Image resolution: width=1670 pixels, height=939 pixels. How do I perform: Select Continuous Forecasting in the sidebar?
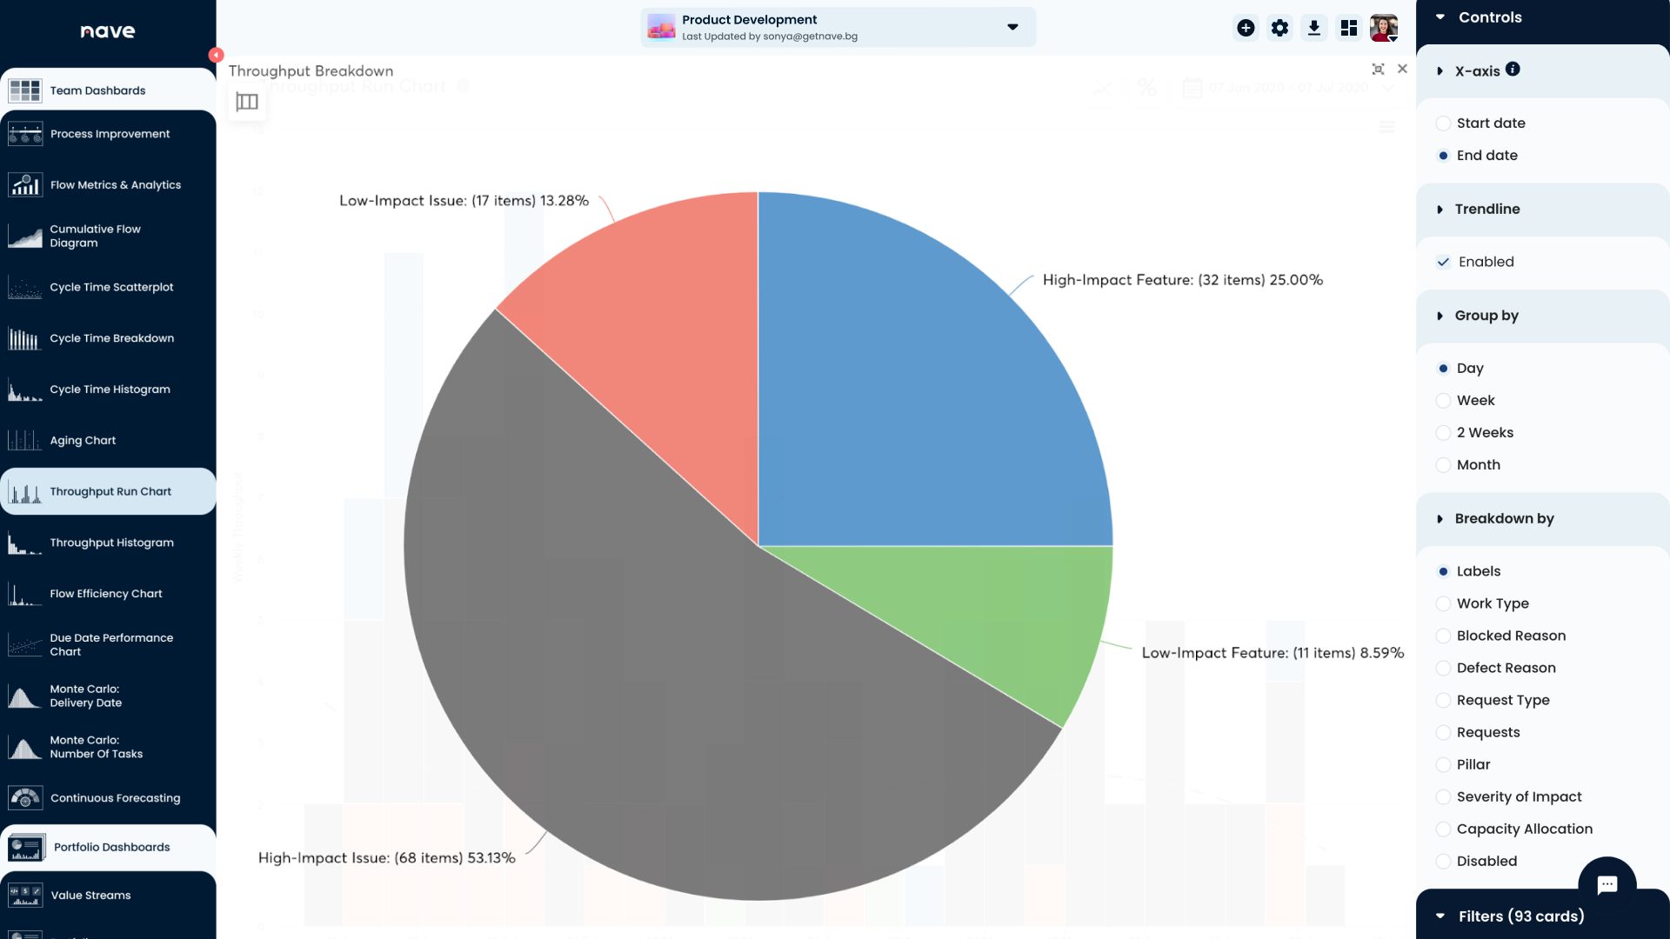click(x=115, y=797)
